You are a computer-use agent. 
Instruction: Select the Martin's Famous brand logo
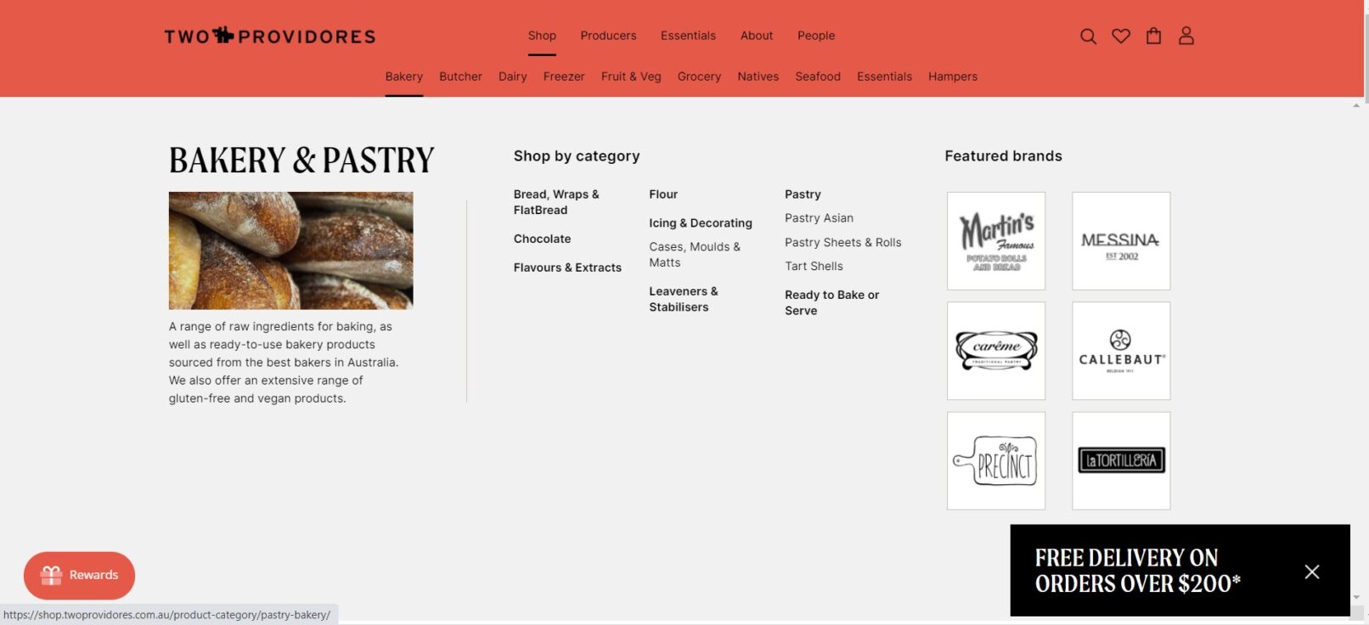[x=996, y=241]
